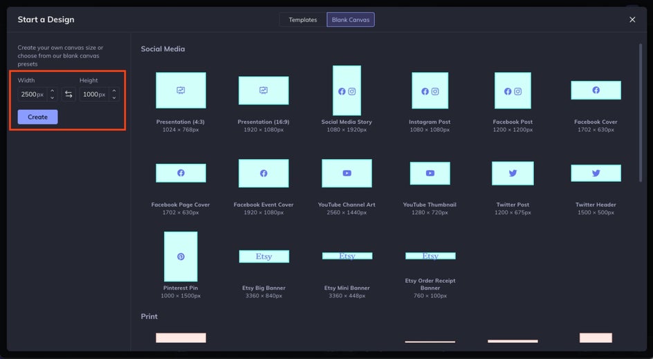Select the Presentation (4:3) canvas preset
653x359 pixels.
click(x=181, y=91)
